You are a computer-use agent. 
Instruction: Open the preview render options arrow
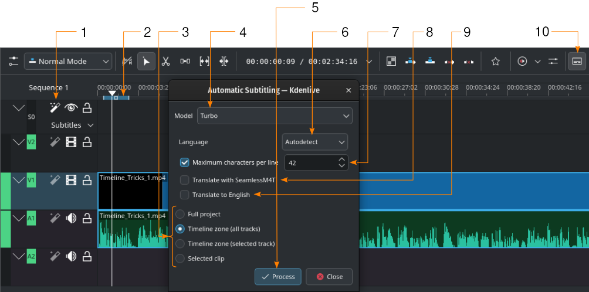(537, 61)
